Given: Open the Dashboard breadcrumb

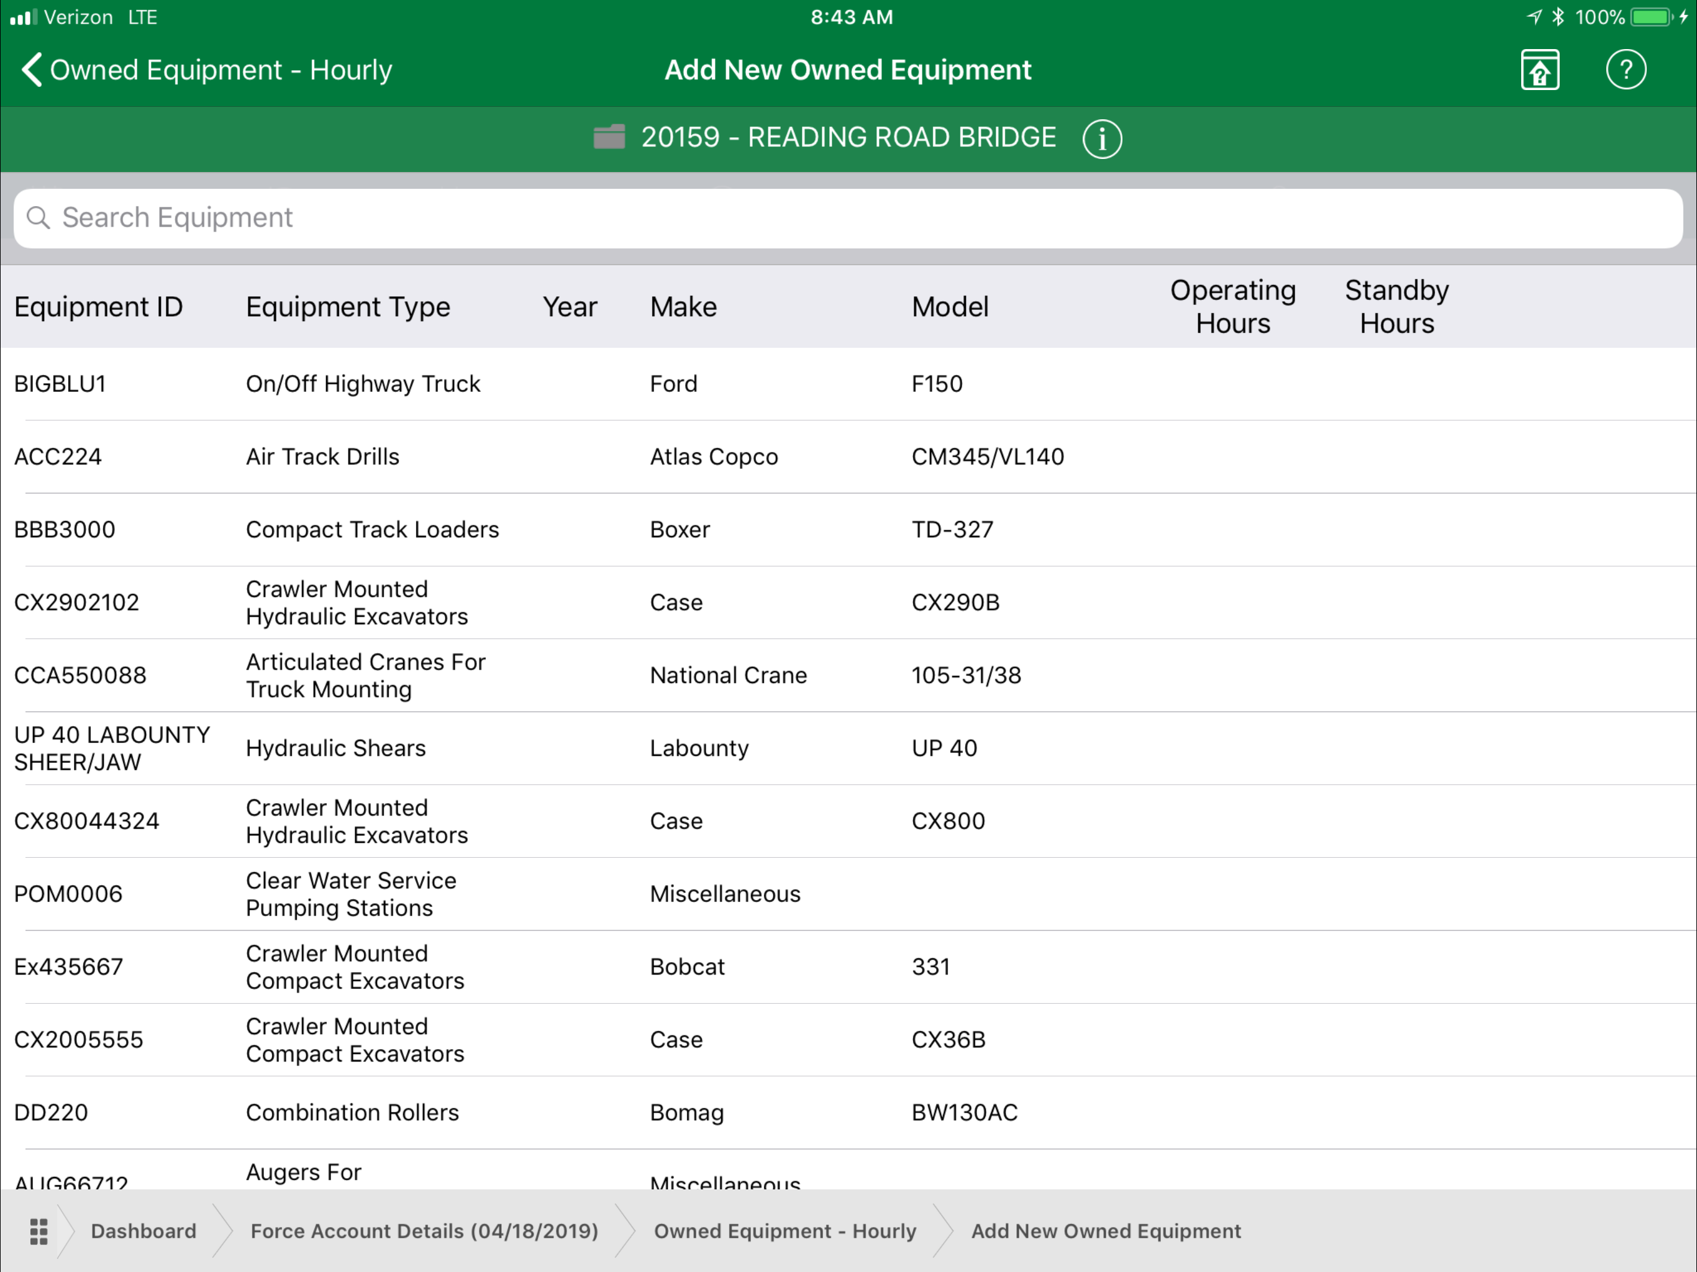Looking at the screenshot, I should tap(143, 1232).
